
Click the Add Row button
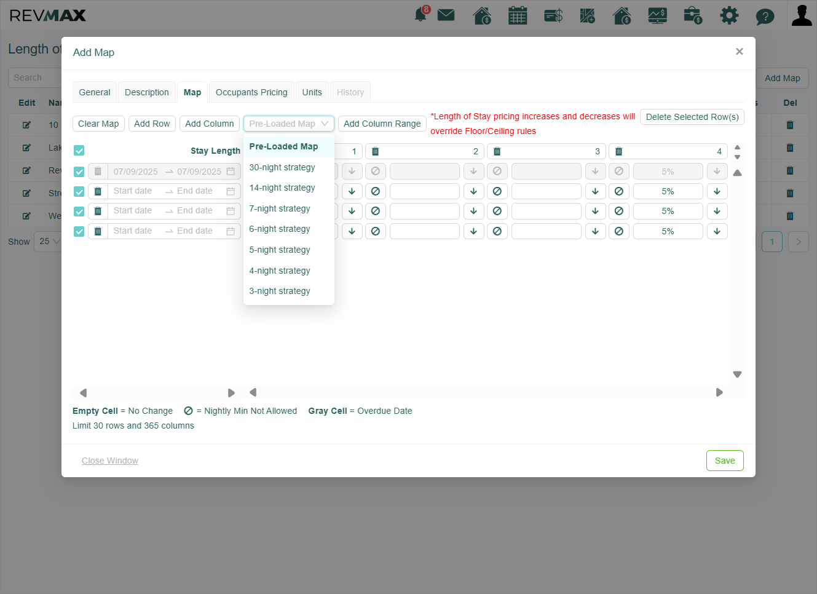coord(152,124)
